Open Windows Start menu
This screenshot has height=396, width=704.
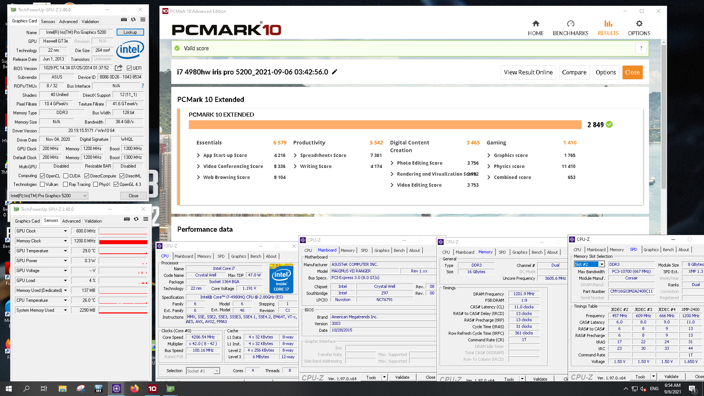point(9,389)
